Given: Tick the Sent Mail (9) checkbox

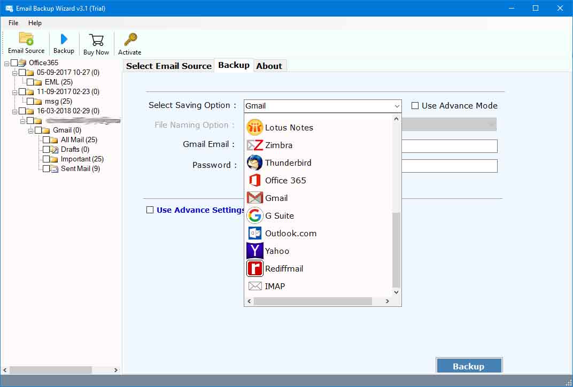Looking at the screenshot, I should point(47,168).
